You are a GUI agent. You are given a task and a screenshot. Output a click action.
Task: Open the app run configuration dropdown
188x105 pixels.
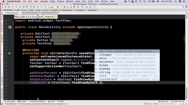tap(52, 7)
